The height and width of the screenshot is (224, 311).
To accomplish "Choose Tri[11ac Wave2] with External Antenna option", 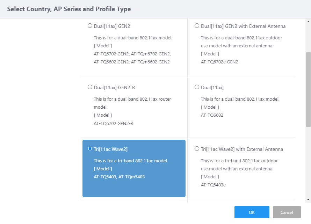I will coord(197,149).
